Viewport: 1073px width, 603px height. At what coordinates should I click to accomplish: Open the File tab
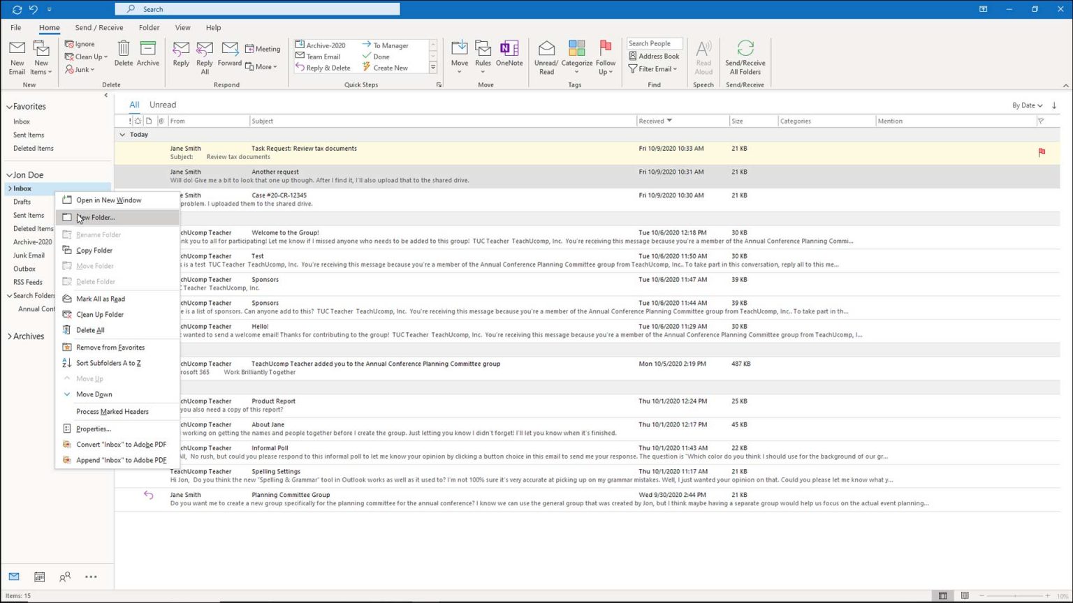coord(15,28)
